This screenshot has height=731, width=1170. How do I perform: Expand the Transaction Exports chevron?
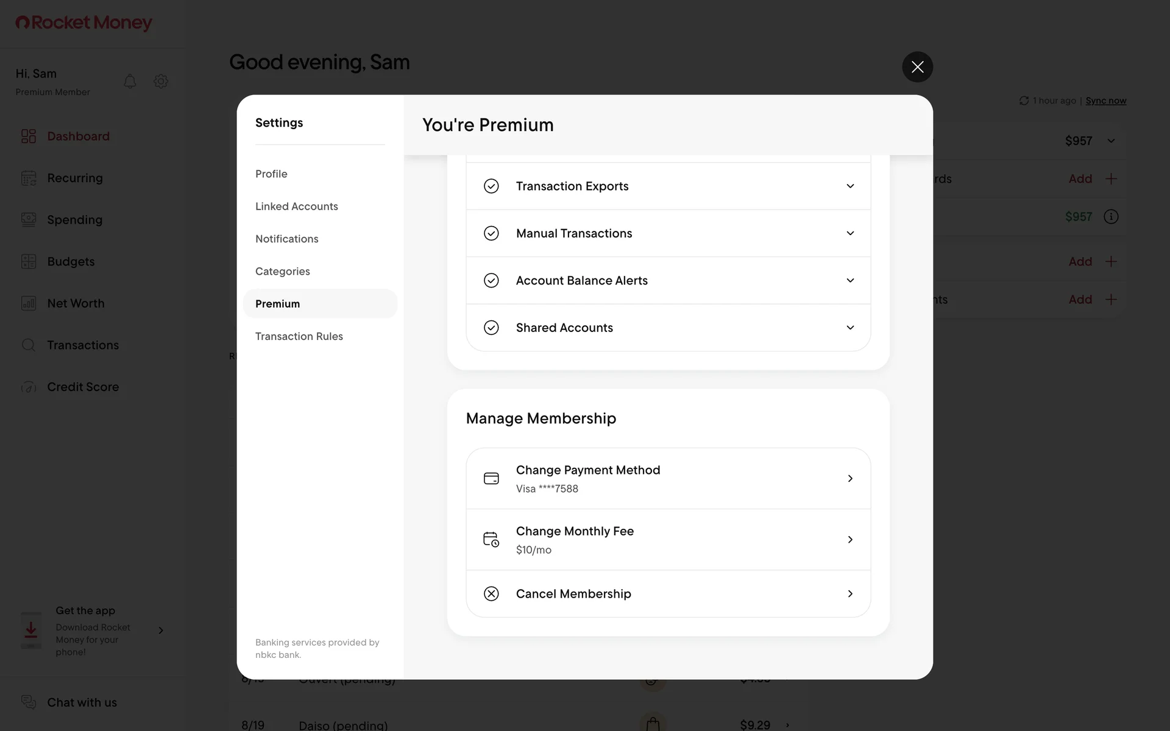click(x=850, y=186)
